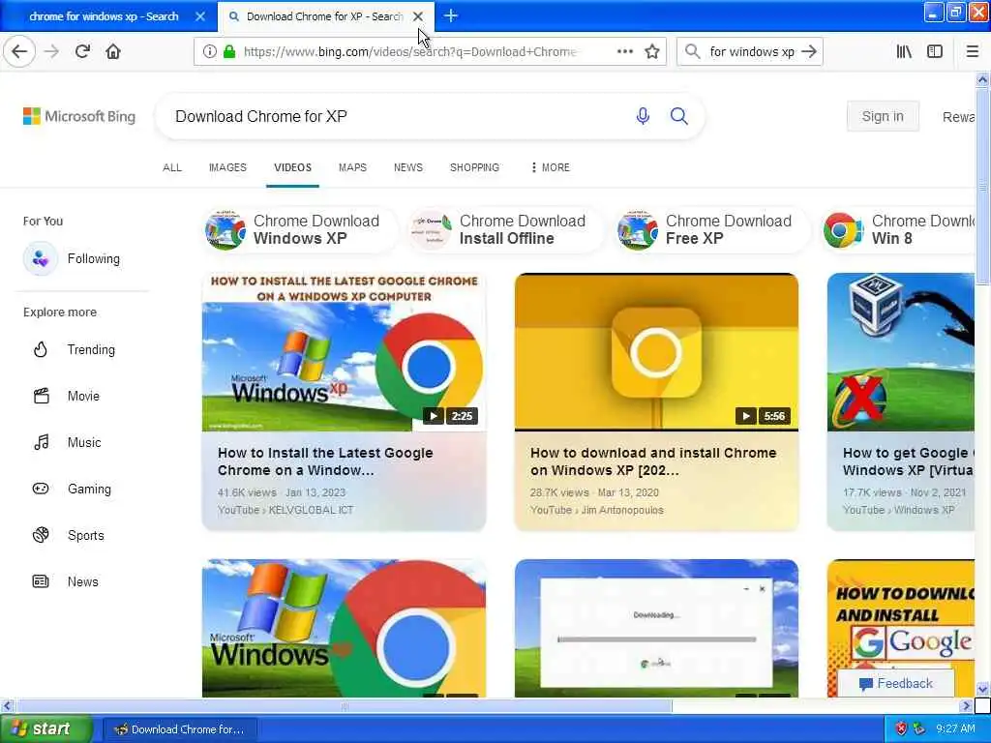Open the Sports category
The width and height of the screenshot is (991, 743).
point(69,535)
